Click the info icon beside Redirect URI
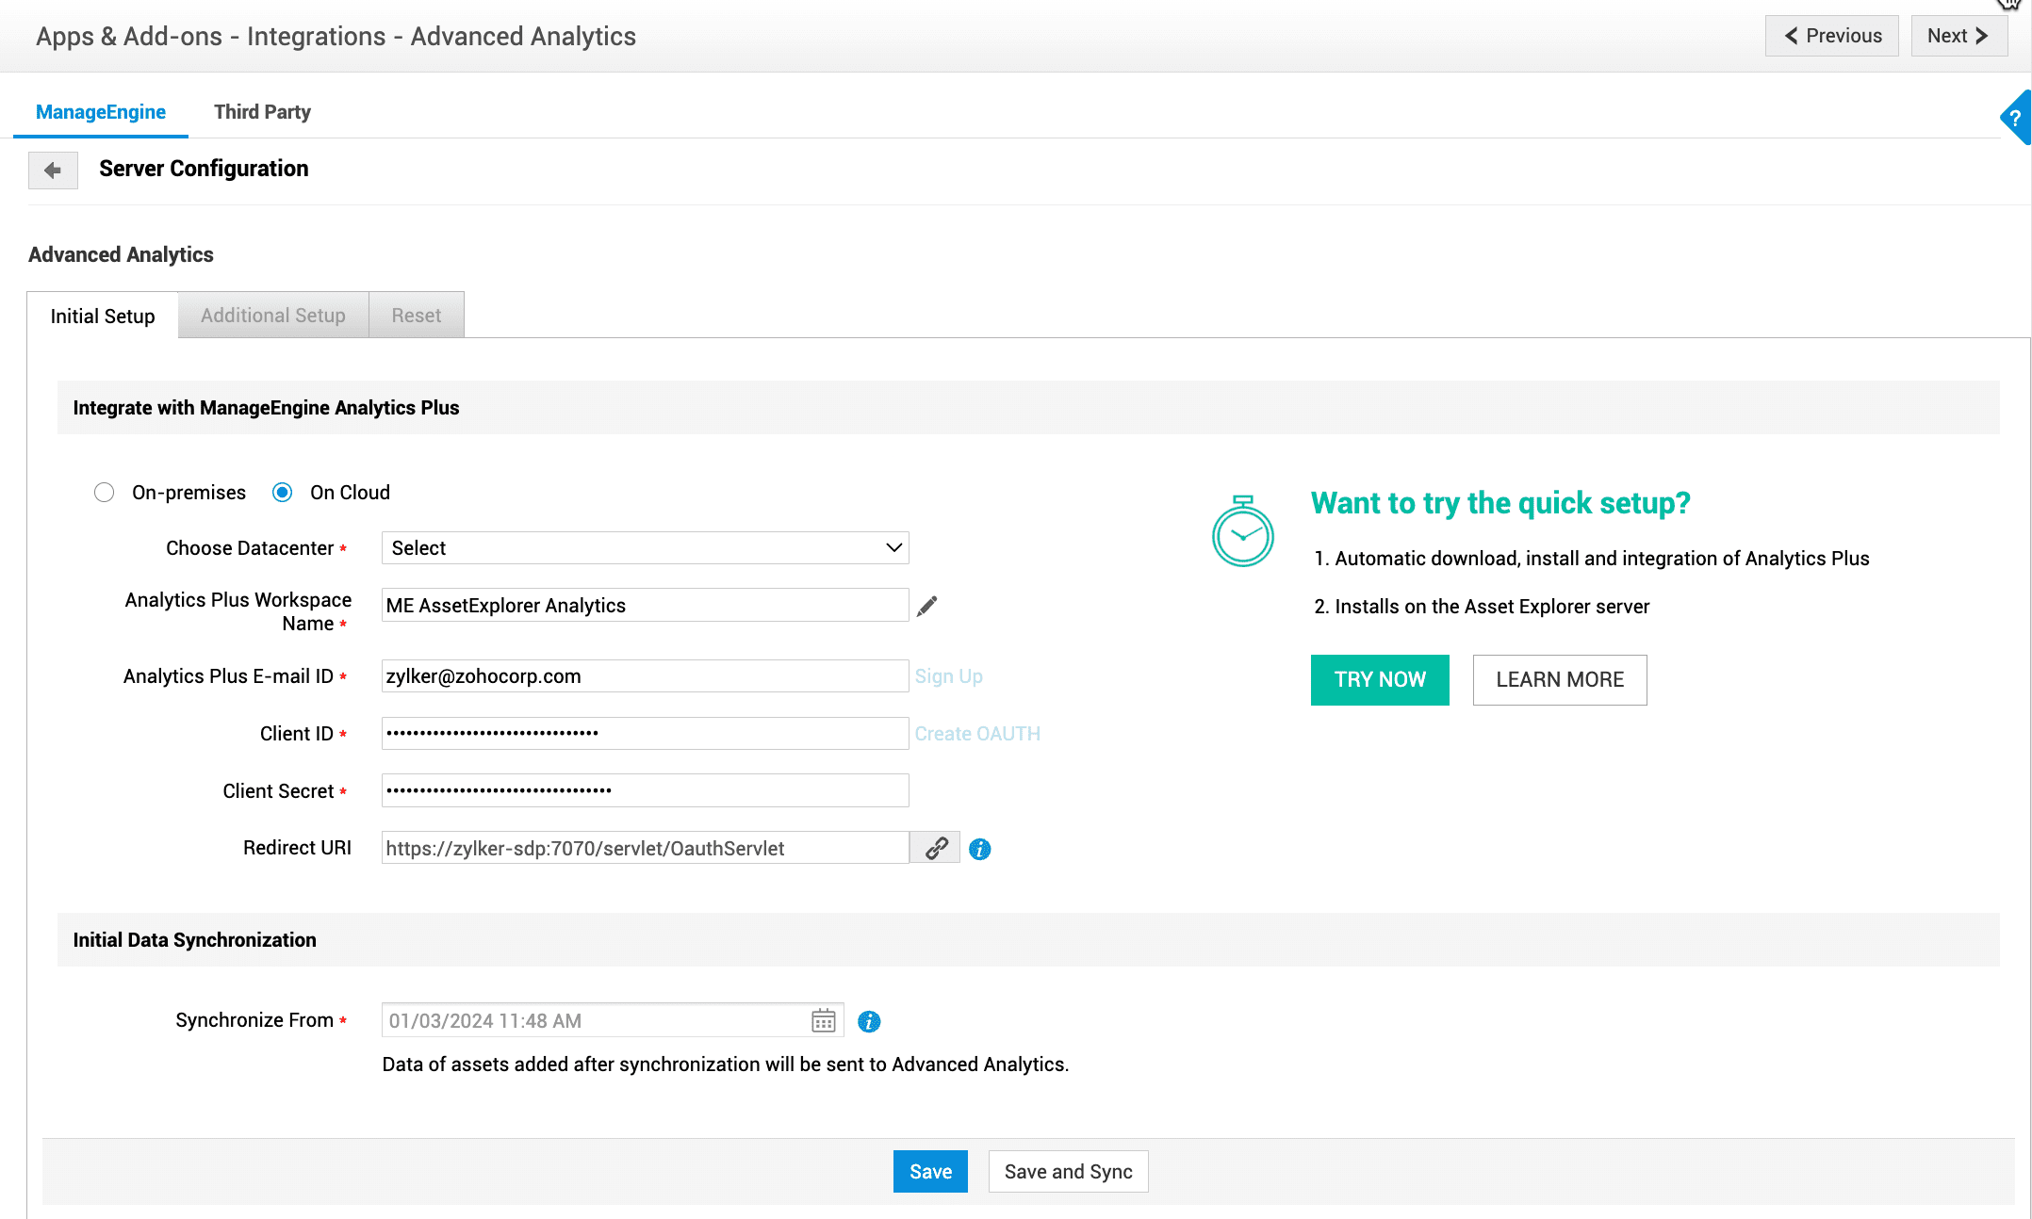 pyautogui.click(x=979, y=849)
